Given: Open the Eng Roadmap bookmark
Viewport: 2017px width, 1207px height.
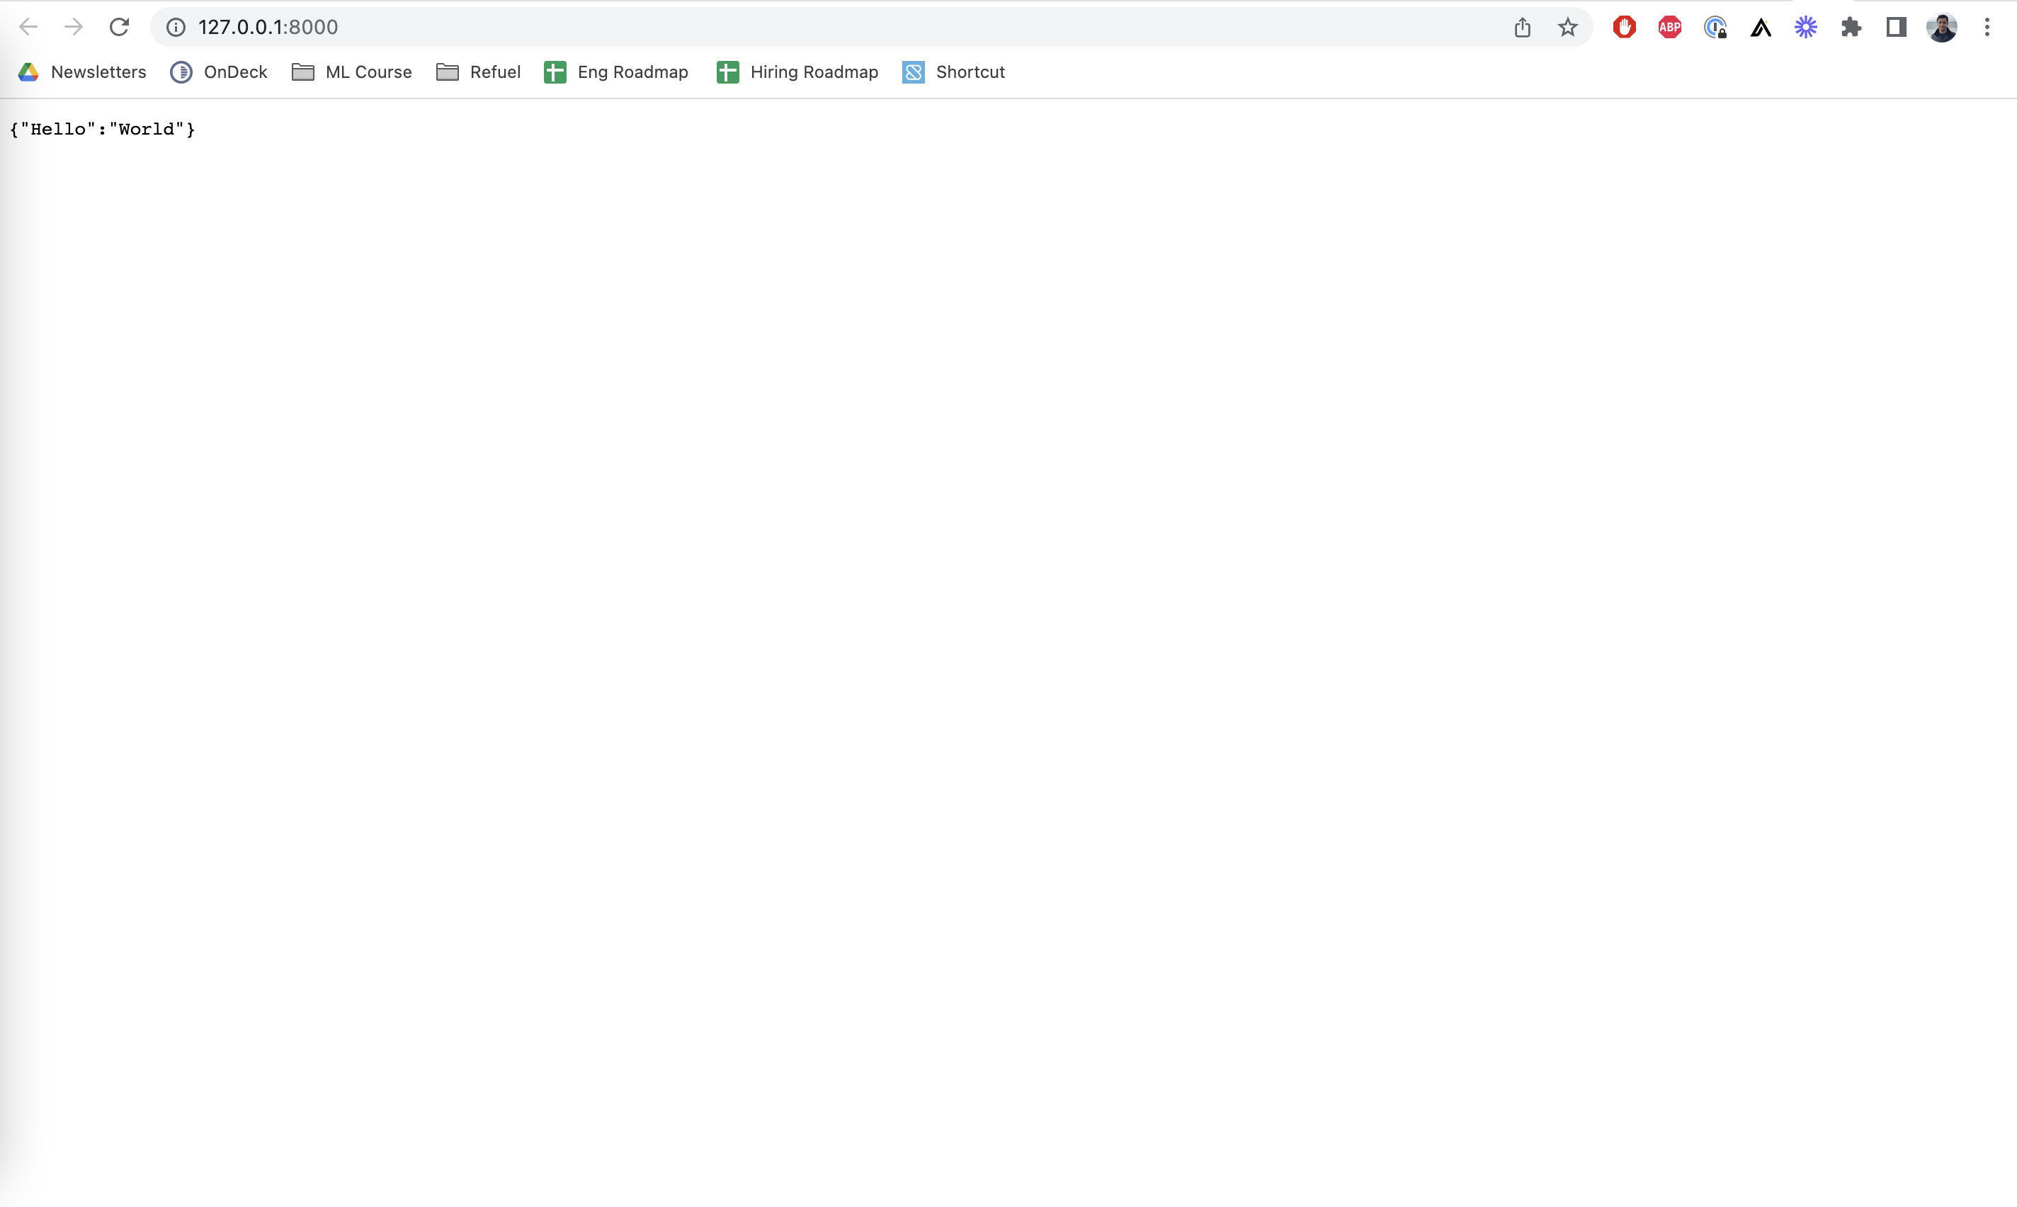Looking at the screenshot, I should [x=616, y=72].
